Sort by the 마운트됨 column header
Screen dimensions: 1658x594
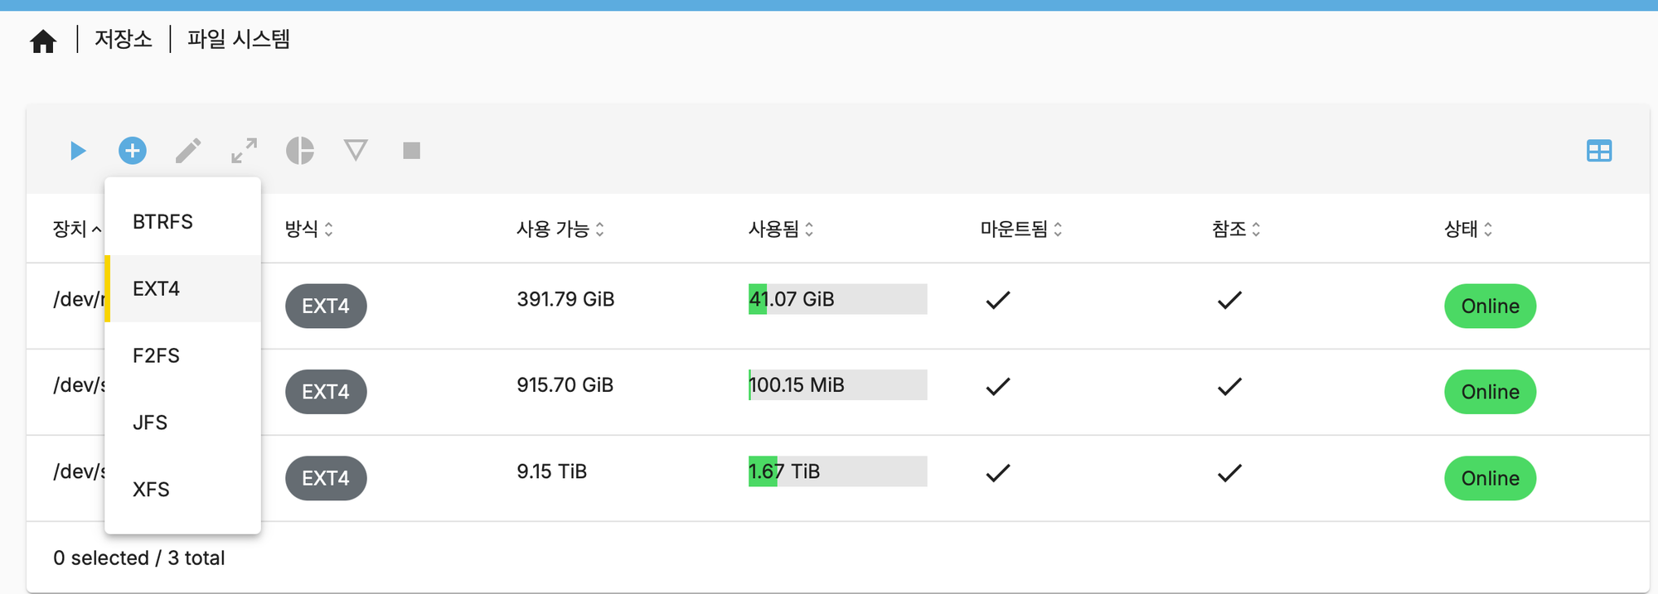pyautogui.click(x=1021, y=229)
